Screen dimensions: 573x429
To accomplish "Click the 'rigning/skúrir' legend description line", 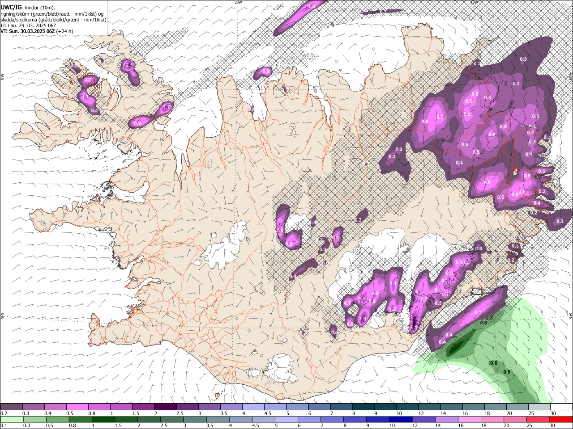I will [52, 13].
